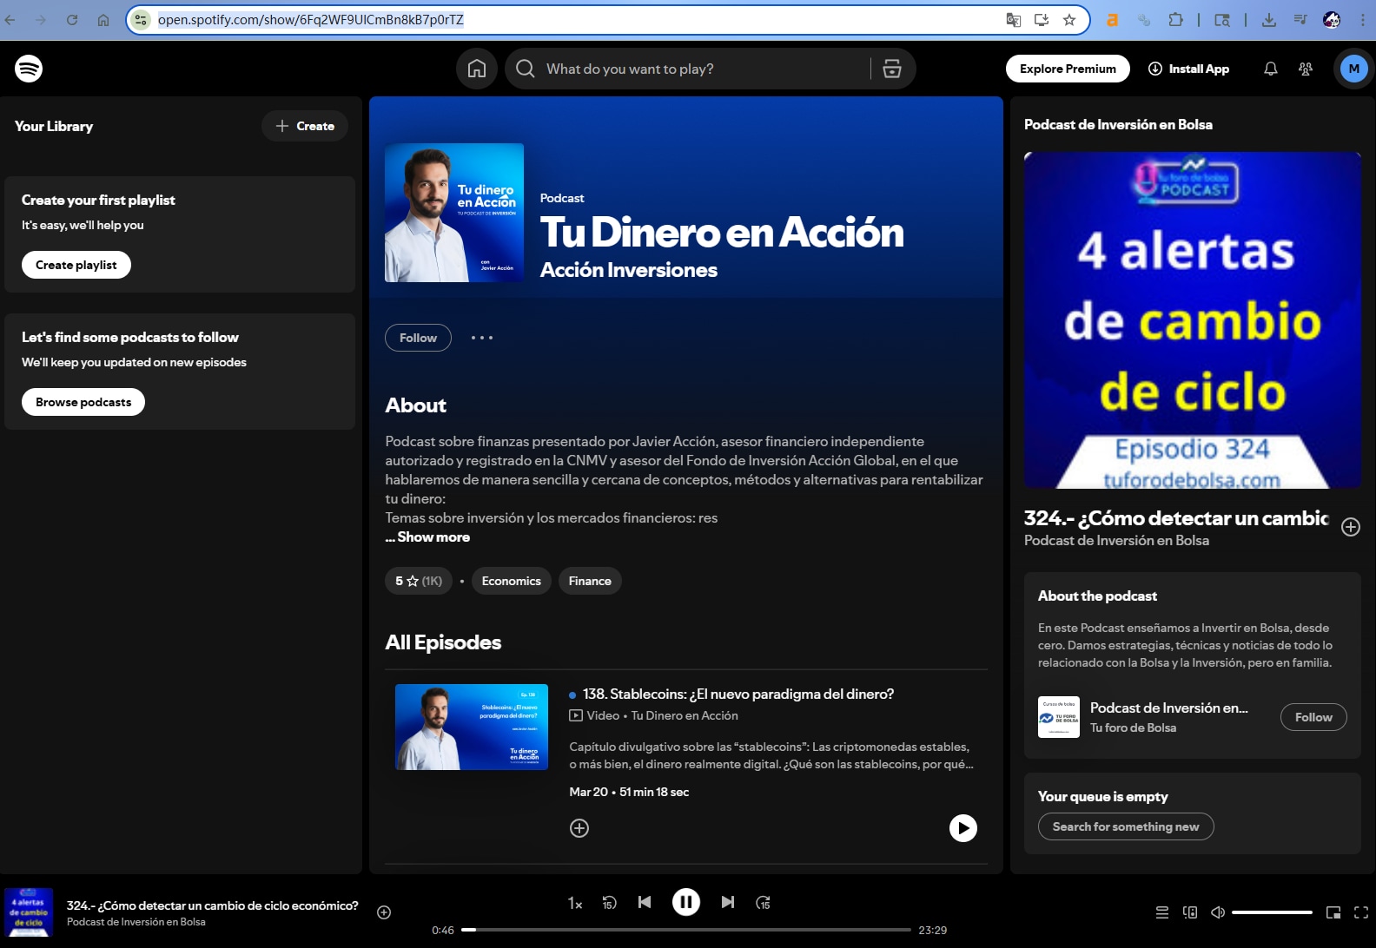Open the Browse icon in the search bar
Image resolution: width=1376 pixels, height=948 pixels.
892,69
